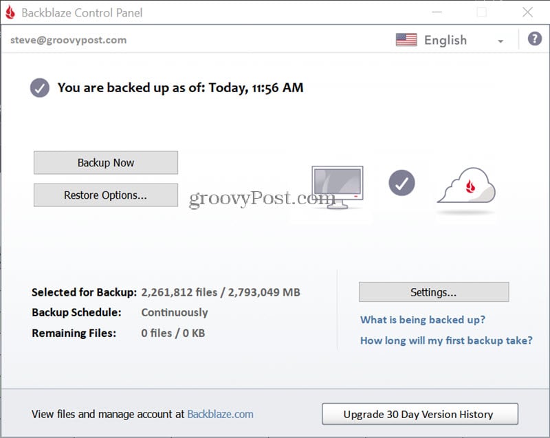Open the English language dropdown
550x438 pixels.
click(500, 41)
